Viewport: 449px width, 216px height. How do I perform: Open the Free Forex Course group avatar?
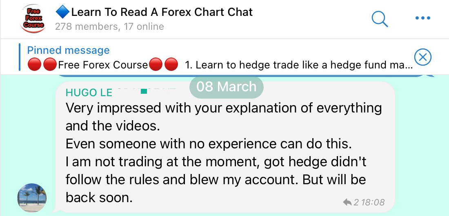pos(33,19)
